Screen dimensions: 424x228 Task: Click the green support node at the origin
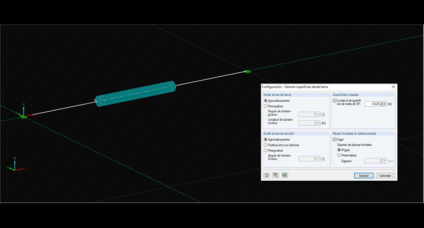click(x=23, y=117)
